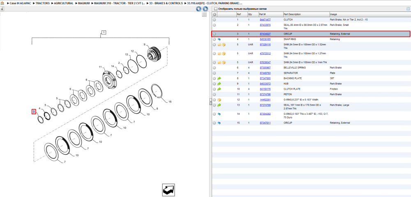Screen dimensions: 411x197
Task: Open MAGNUM breadcrumb level
Action: point(83,3)
